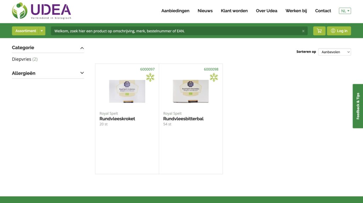Expand the Allergieën filter section
The height and width of the screenshot is (203, 363).
[82, 73]
